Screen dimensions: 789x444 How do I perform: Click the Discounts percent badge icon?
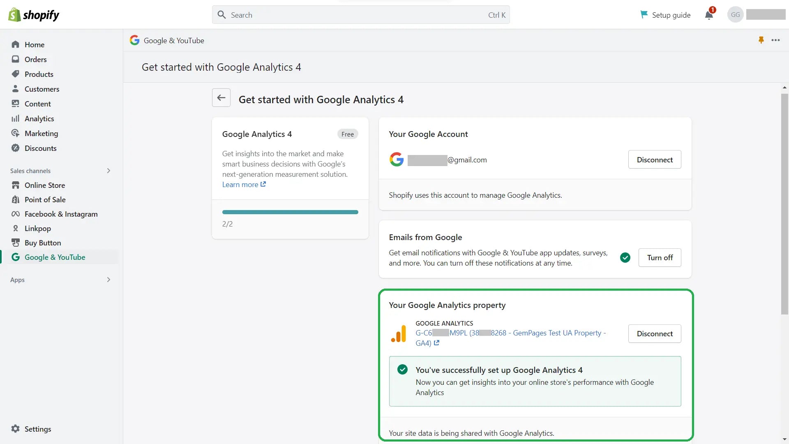[16, 148]
